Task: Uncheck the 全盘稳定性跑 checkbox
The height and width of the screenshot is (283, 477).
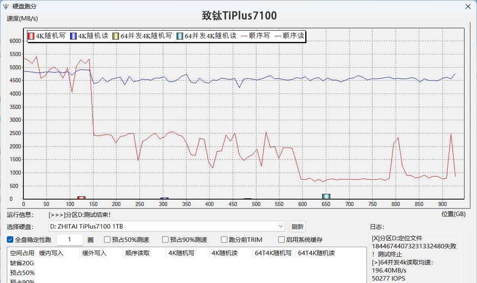Action: [x=10, y=239]
